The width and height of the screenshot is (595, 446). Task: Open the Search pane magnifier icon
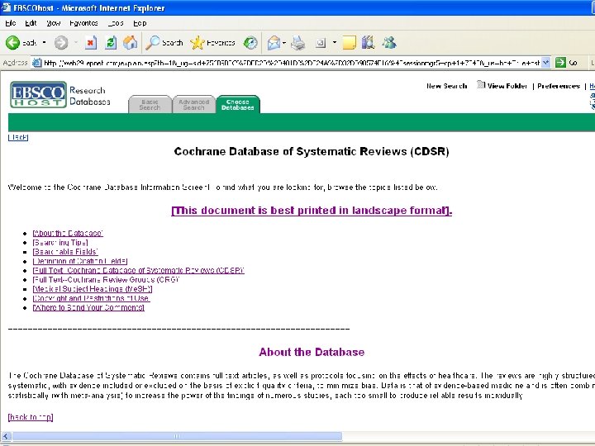pyautogui.click(x=153, y=43)
